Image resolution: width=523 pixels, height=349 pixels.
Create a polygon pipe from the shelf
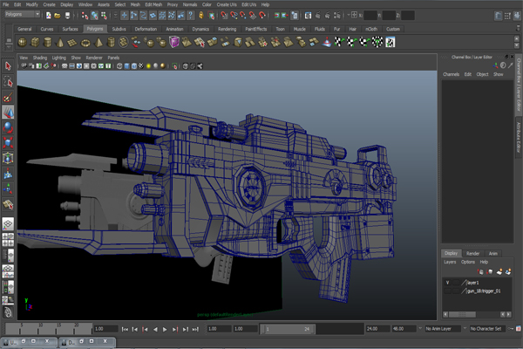coord(111,43)
